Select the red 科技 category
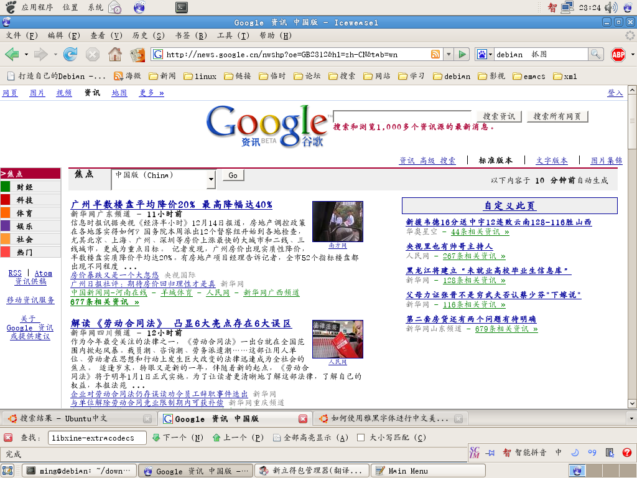 pos(30,200)
